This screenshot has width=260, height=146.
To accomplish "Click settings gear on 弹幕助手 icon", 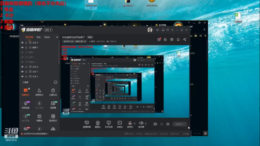I will (29, 89).
